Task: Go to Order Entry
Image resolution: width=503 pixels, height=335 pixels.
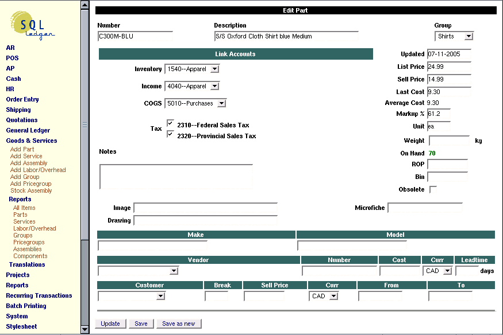Action: [x=22, y=99]
